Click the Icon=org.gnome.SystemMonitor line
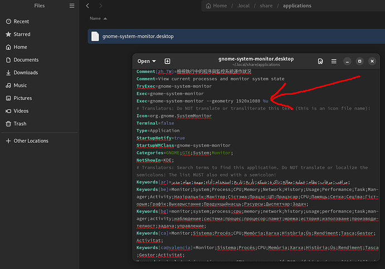 click(174, 116)
